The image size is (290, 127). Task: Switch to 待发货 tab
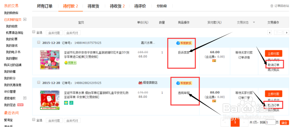coord(93,6)
